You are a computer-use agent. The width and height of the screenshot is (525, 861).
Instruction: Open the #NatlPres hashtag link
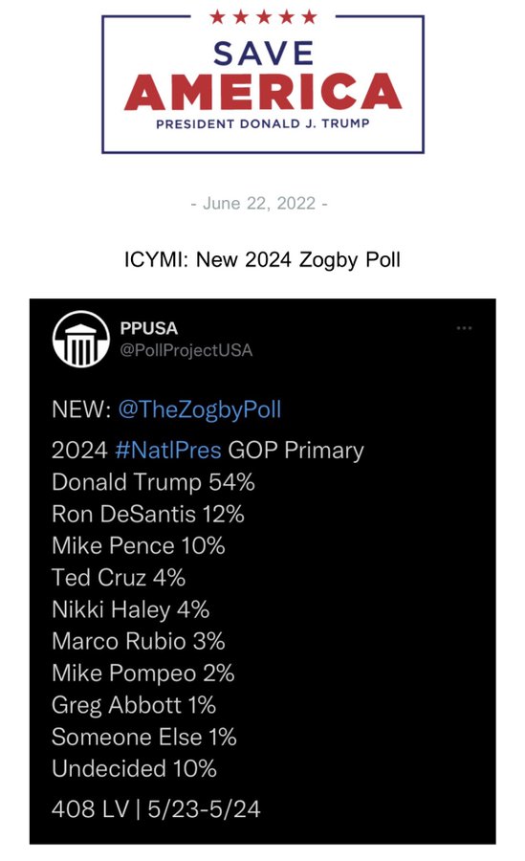click(168, 451)
